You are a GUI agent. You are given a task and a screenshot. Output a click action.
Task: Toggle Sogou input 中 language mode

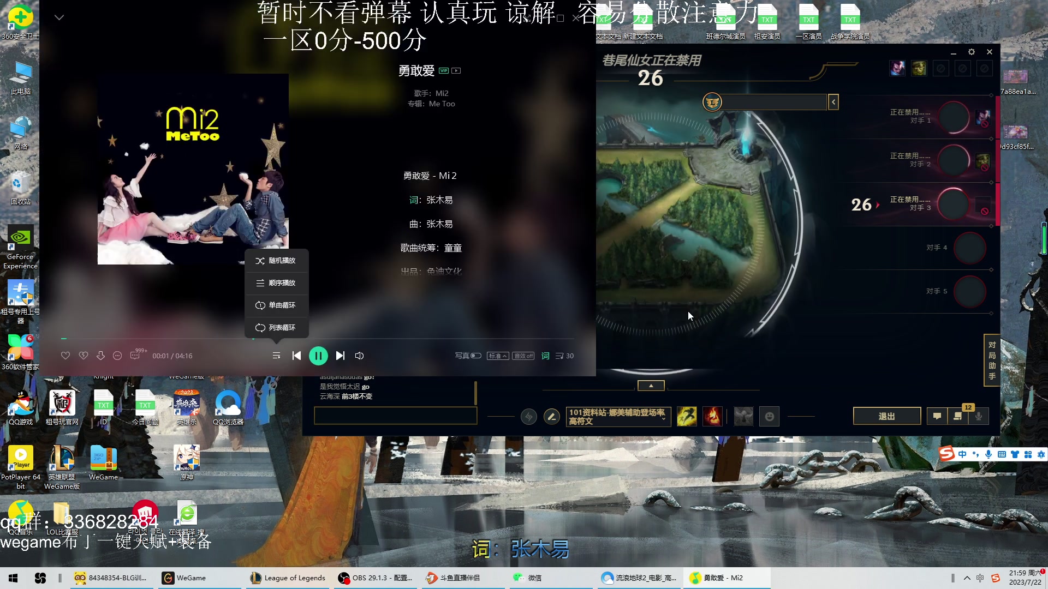(x=962, y=454)
